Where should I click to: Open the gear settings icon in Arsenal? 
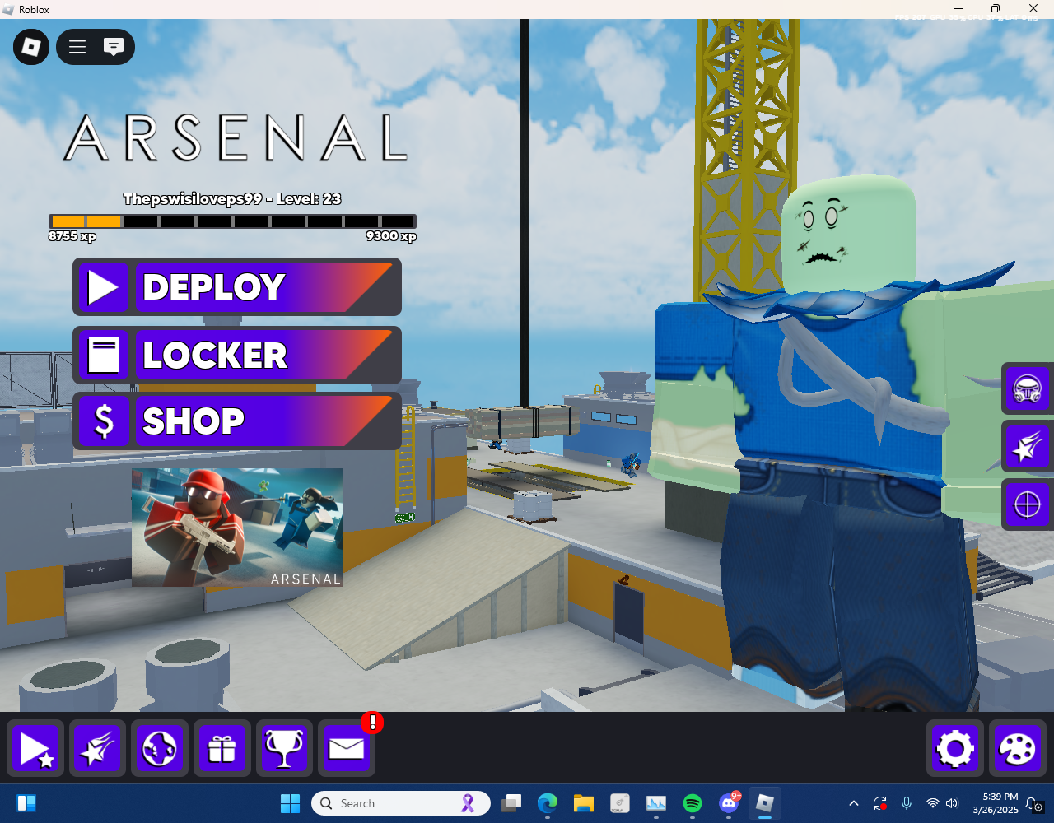coord(955,748)
